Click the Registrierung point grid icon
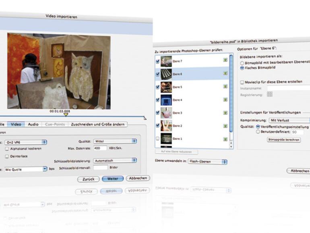This screenshot has width=310, height=233. pos(270,94)
